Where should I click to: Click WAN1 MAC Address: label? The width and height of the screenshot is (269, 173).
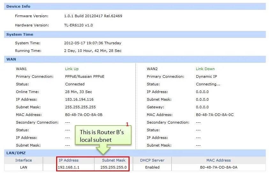(29, 115)
